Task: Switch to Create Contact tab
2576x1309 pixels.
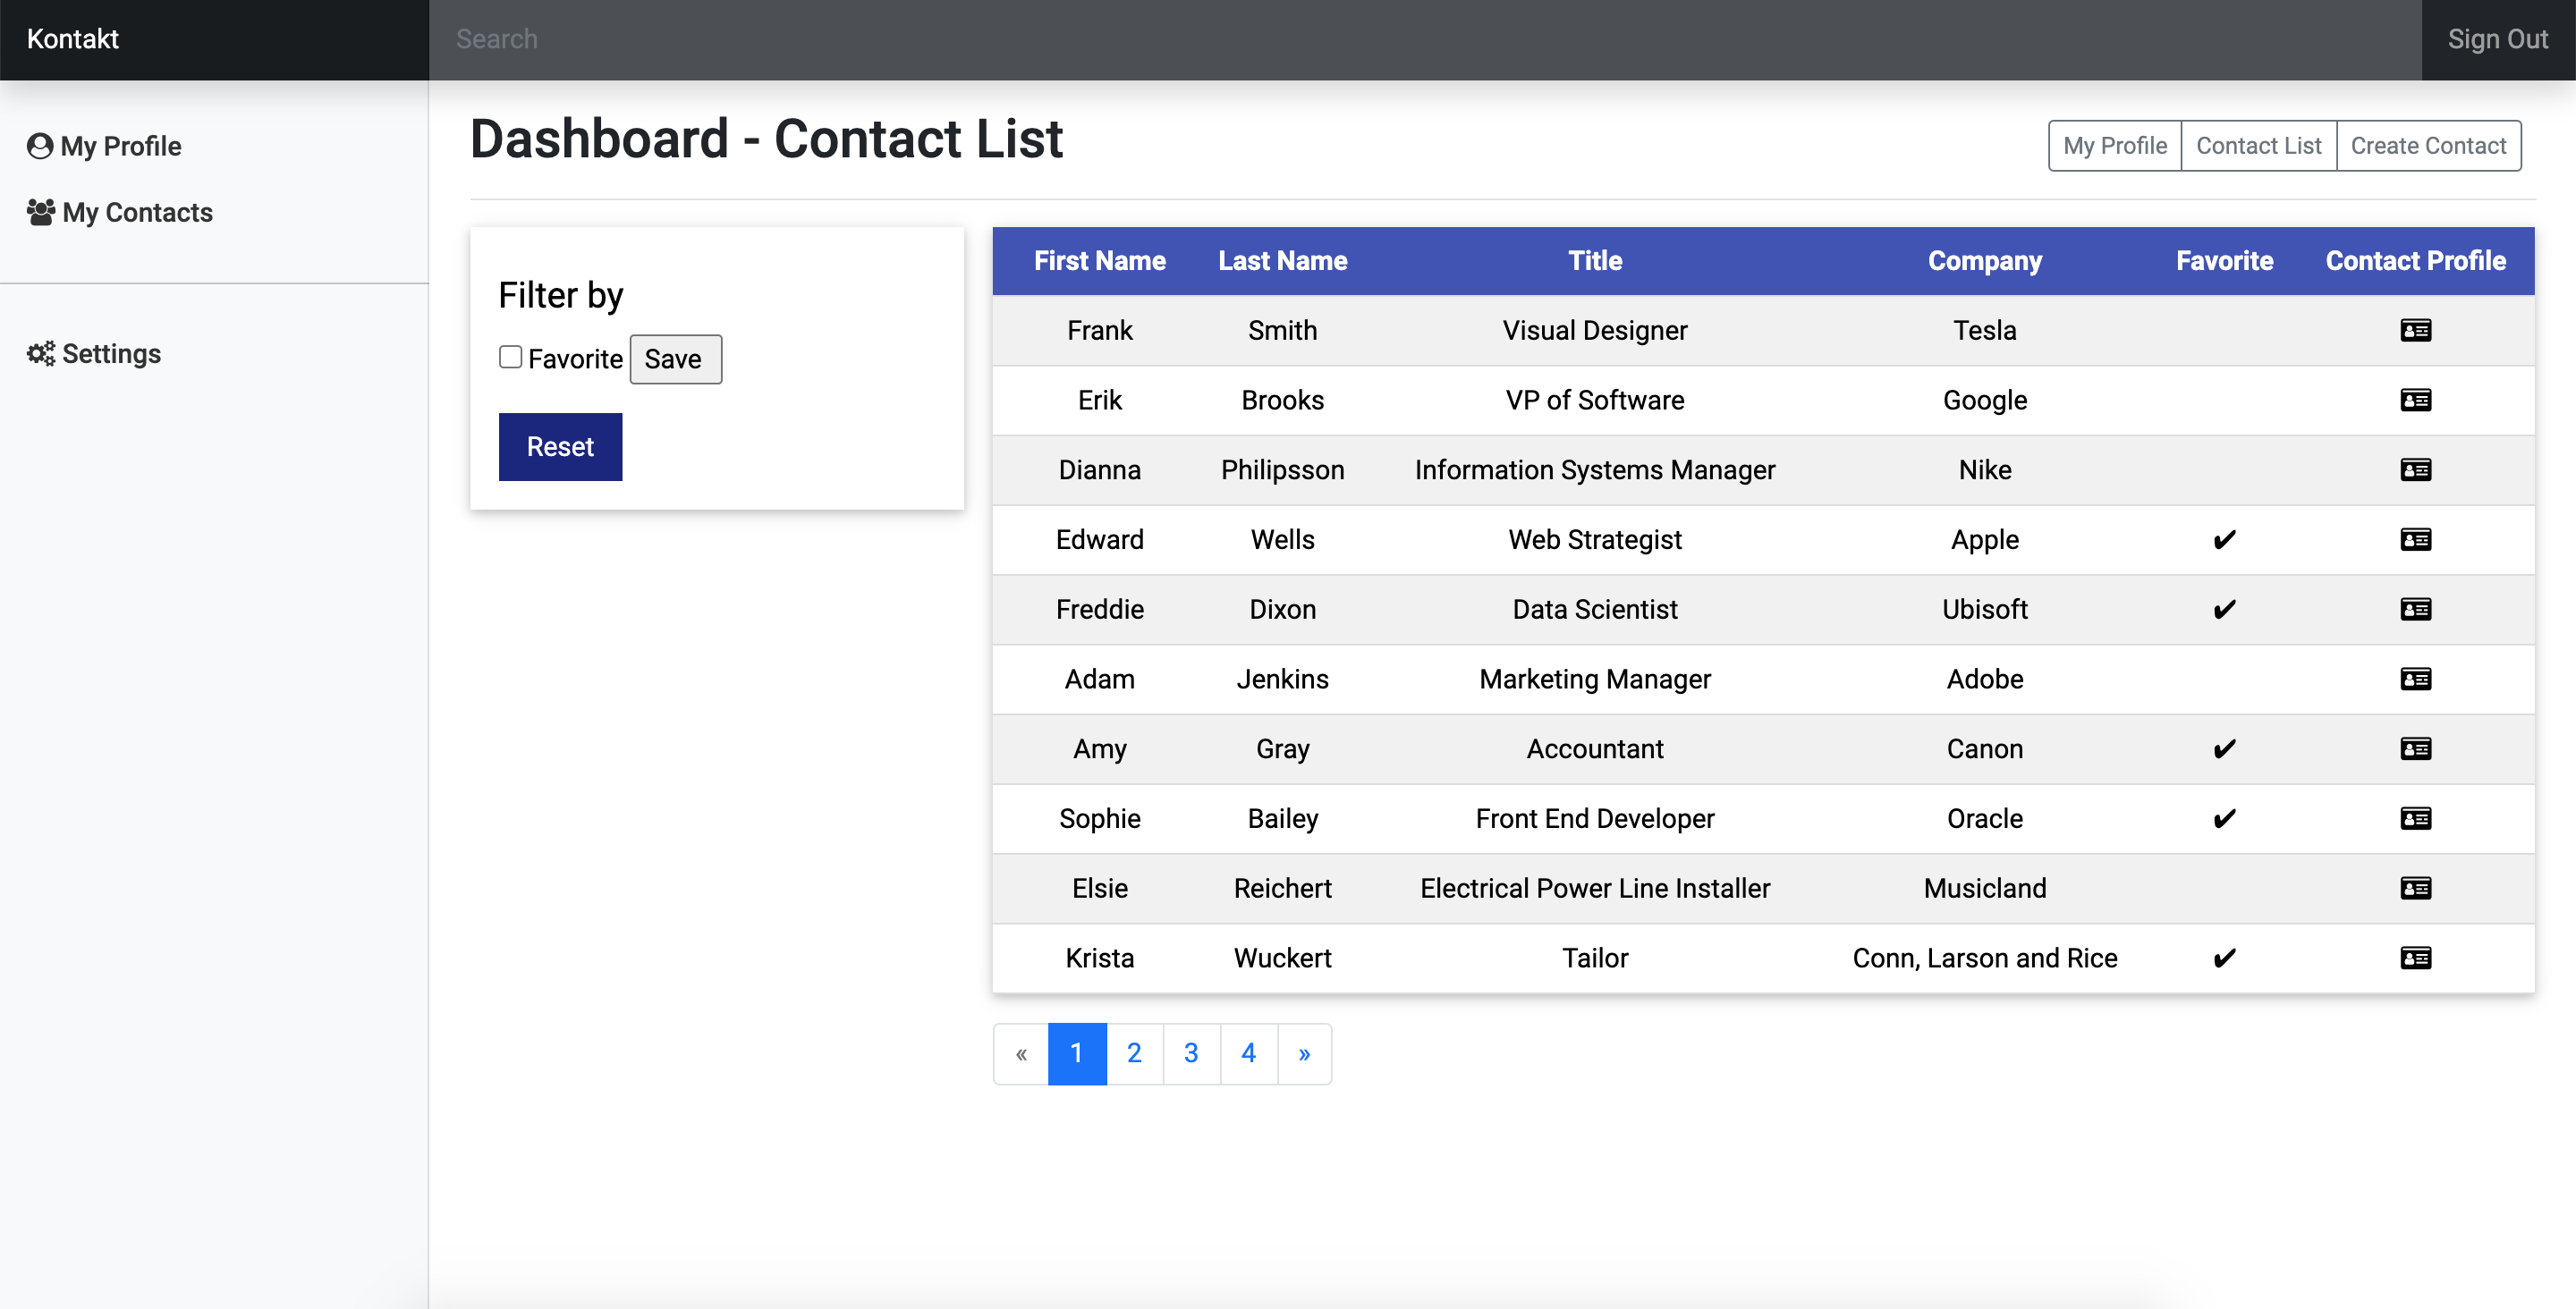Action: tap(2428, 146)
